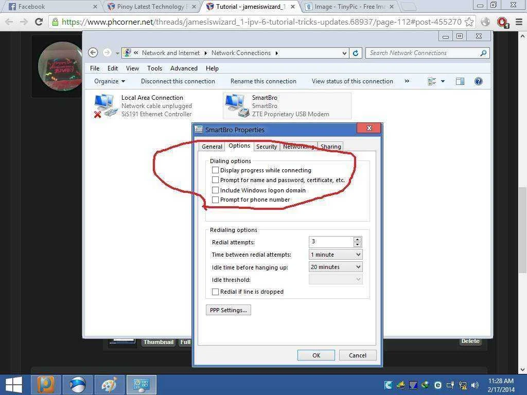Screen dimensions: 527x395
Task: Check Prompt for phone number
Action: [216, 200]
